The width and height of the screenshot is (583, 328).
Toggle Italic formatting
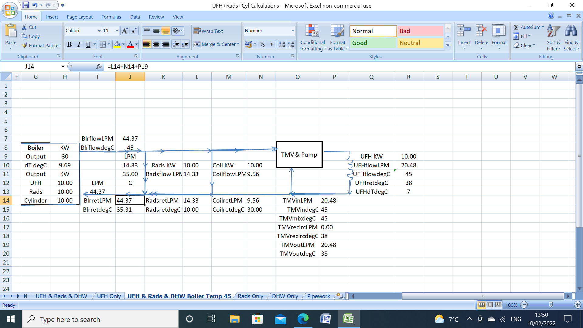coord(79,44)
